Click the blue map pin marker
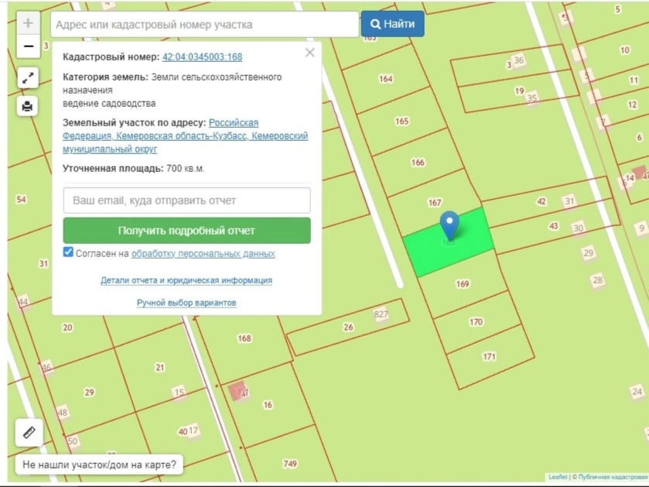 [449, 226]
